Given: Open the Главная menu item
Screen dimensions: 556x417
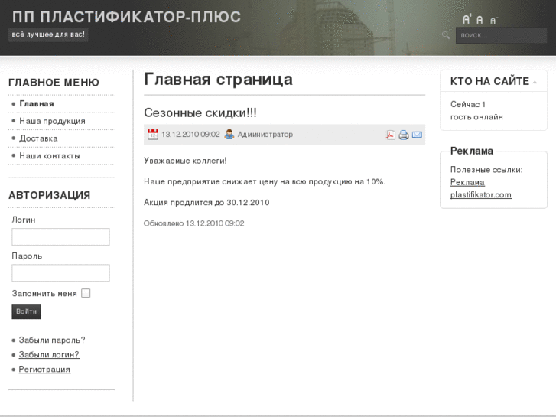Looking at the screenshot, I should pos(37,103).
